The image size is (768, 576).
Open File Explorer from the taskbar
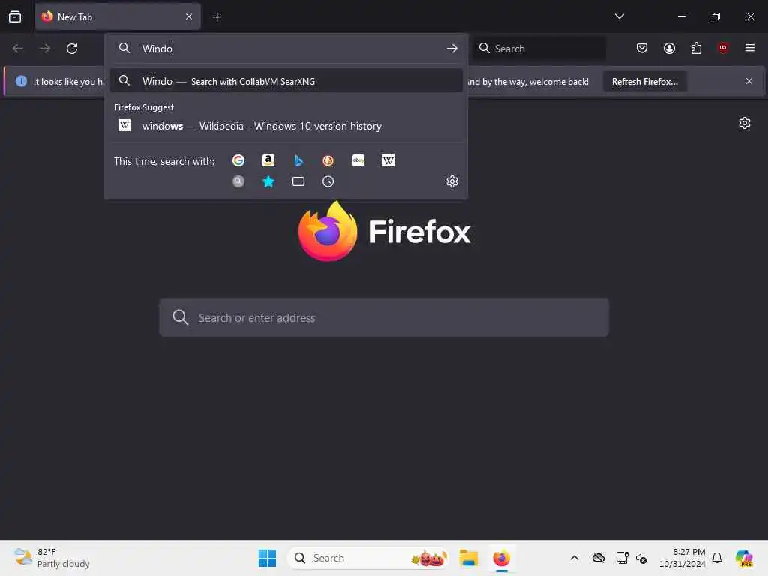pos(469,558)
